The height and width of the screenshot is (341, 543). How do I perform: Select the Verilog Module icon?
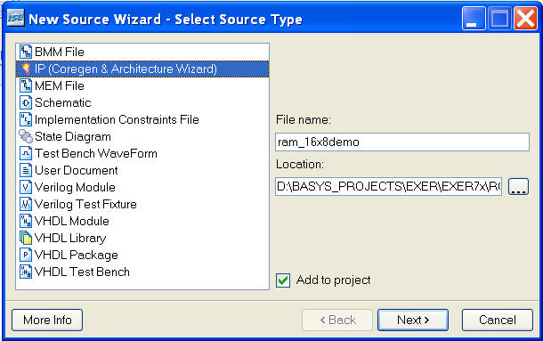pyautogui.click(x=26, y=188)
